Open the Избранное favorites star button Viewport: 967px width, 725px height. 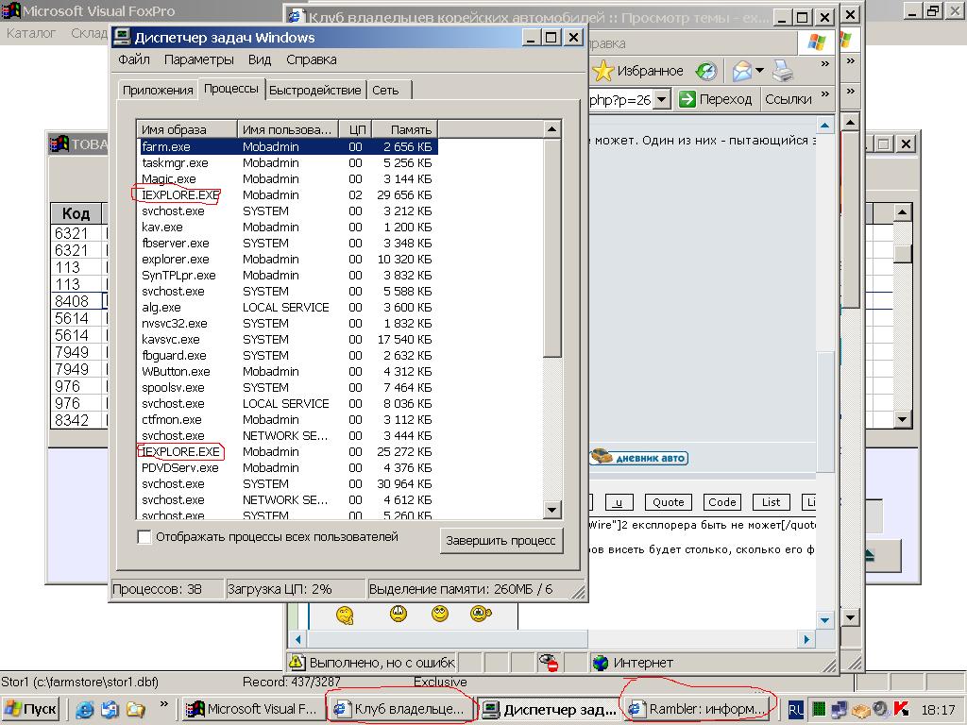tap(638, 71)
